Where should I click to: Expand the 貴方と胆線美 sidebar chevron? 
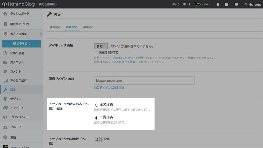pos(41,34)
